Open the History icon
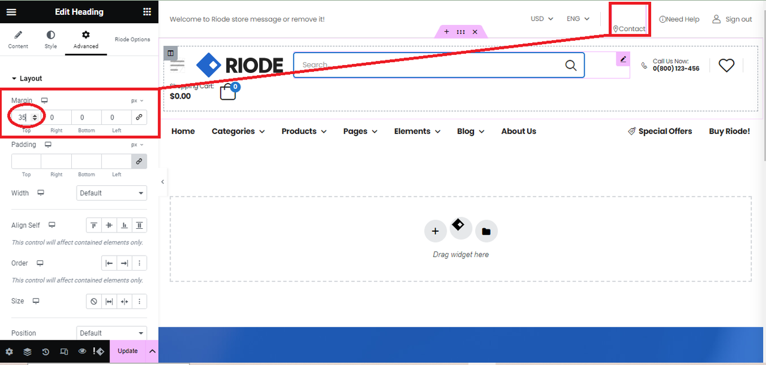 pyautogui.click(x=45, y=351)
